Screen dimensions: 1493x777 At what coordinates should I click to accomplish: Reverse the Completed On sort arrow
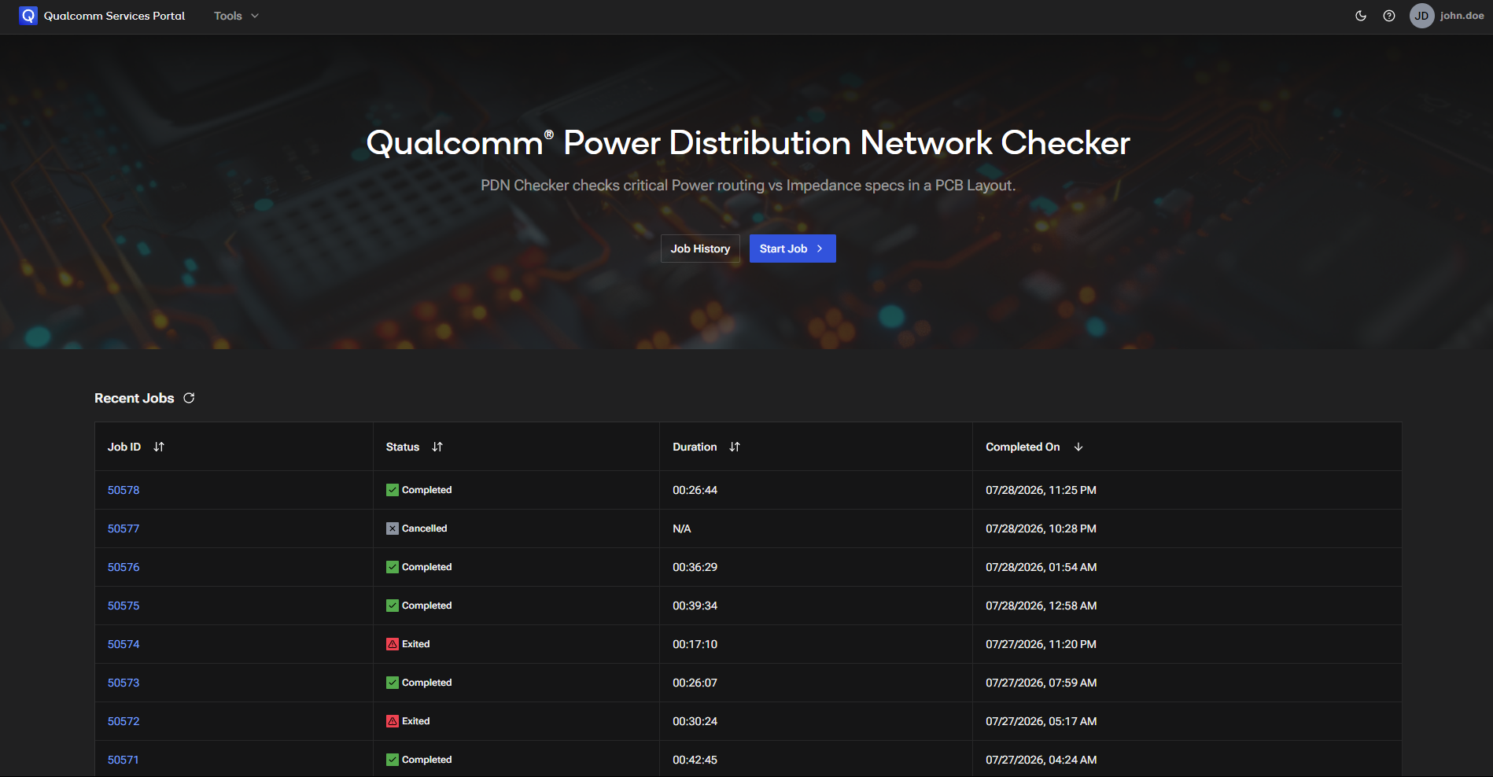point(1078,447)
